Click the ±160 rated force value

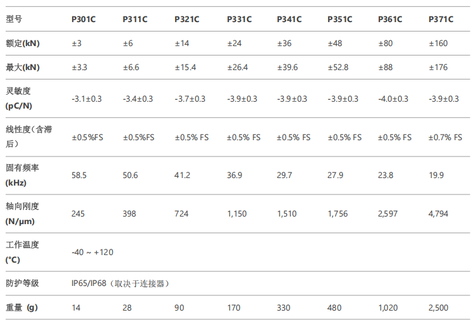point(438,44)
